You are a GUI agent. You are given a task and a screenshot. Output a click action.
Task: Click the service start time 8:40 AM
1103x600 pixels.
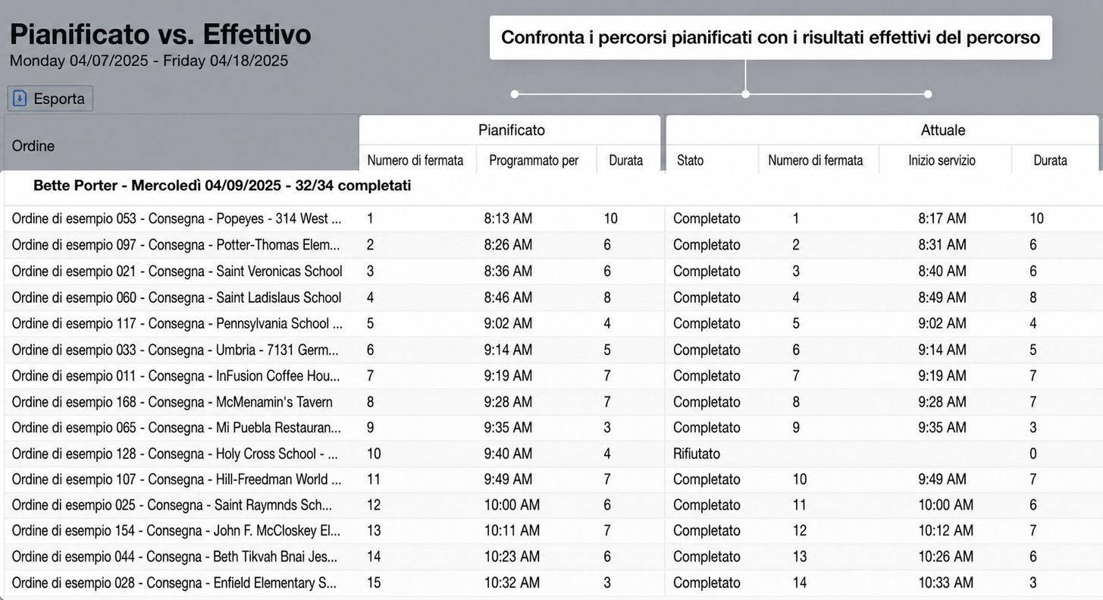click(x=942, y=271)
